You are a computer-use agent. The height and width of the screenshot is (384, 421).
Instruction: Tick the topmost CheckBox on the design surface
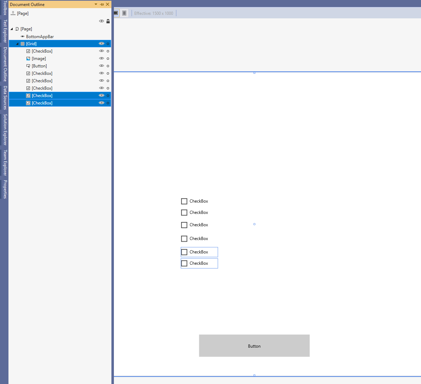coord(184,201)
